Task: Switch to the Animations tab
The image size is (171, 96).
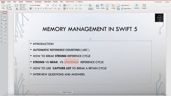Action: [x=38, y=2]
